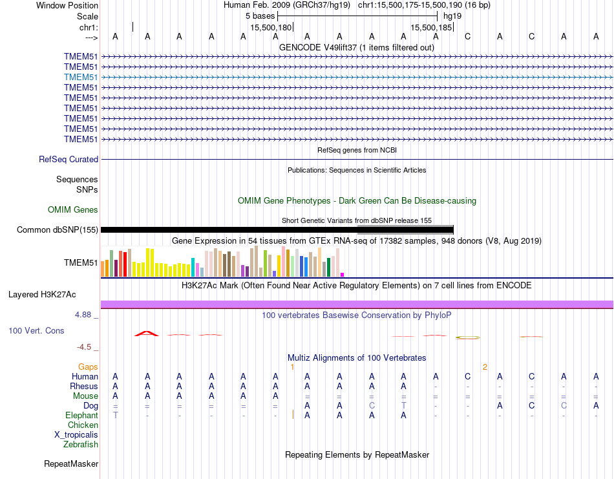Click the T base in Elephant row
This screenshot has height=479, width=614.
point(115,415)
